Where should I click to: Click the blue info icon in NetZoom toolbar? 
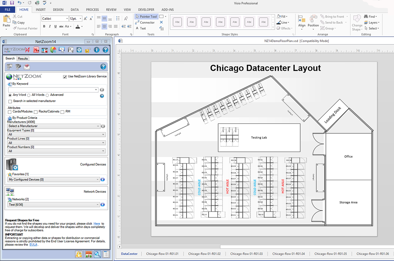97,50
